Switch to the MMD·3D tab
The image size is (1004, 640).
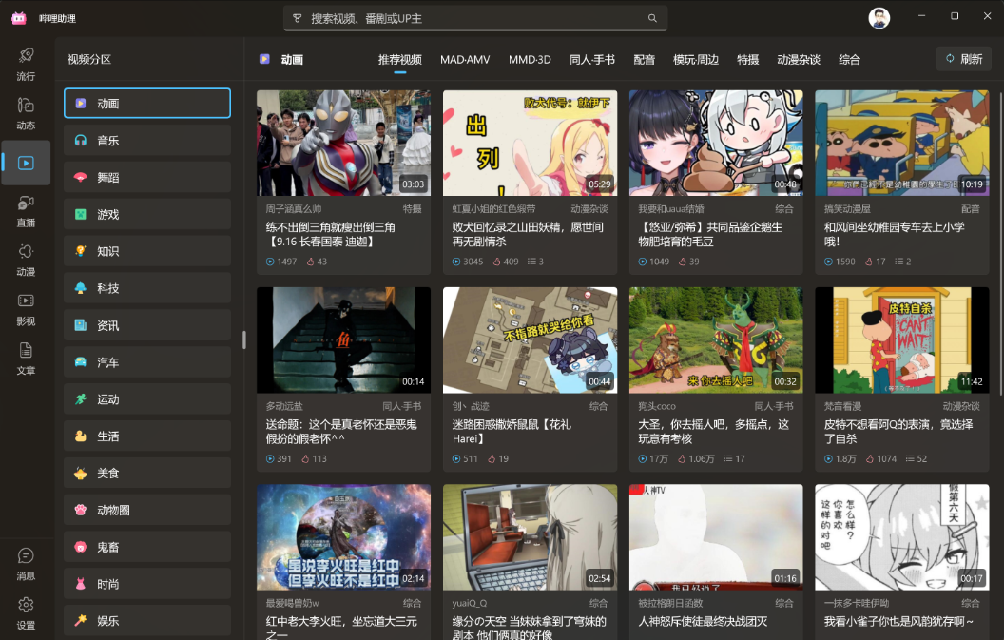(530, 59)
